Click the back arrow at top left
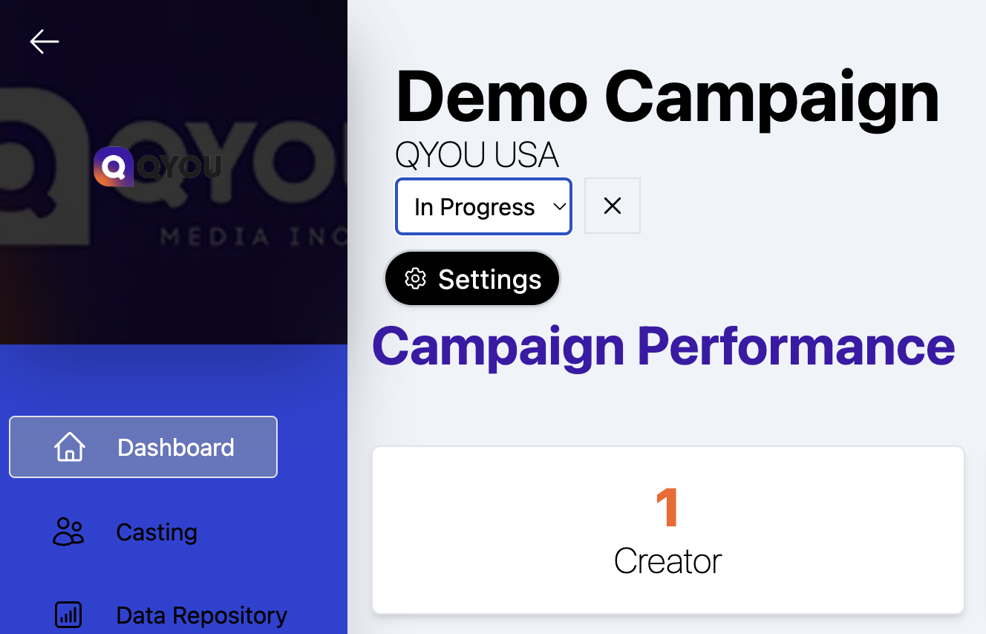This screenshot has width=986, height=634. point(44,42)
